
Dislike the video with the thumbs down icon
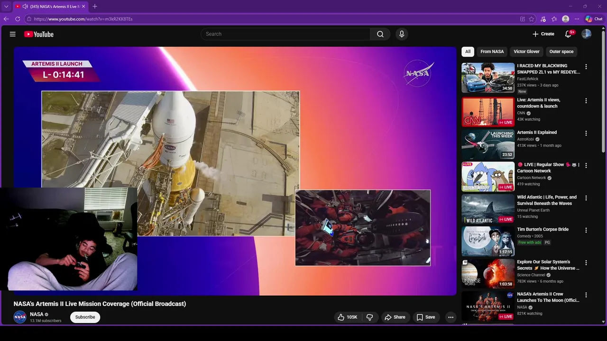click(370, 317)
